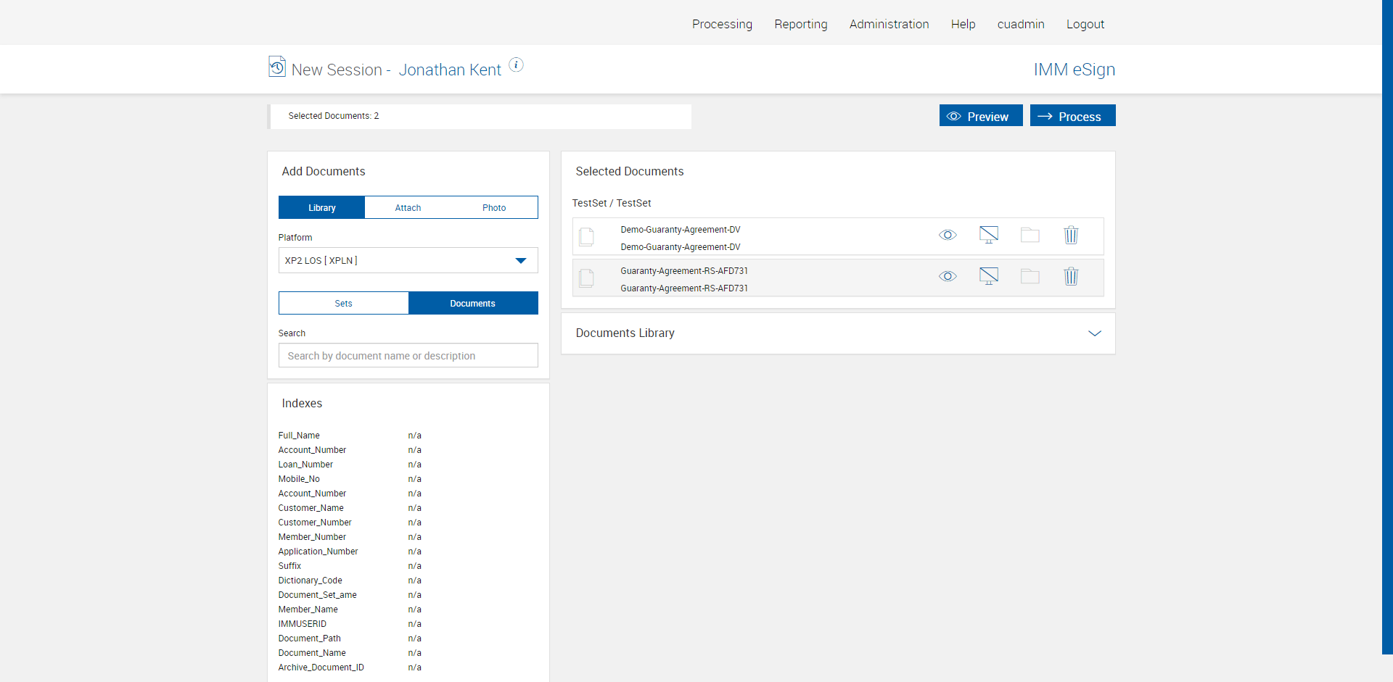The height and width of the screenshot is (682, 1393).
Task: Open the Platform dropdown showing XP2 LOS
Action: point(408,261)
